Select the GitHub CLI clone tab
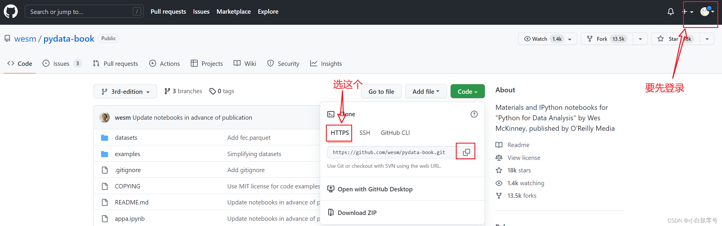722x226 pixels. point(395,133)
